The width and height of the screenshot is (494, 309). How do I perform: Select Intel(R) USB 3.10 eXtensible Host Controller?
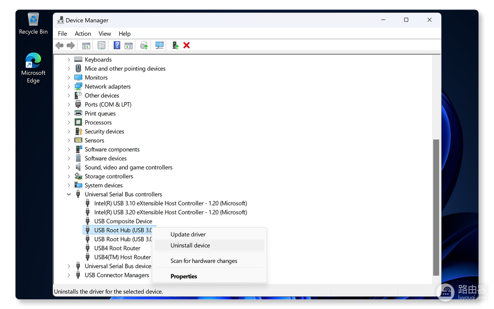pyautogui.click(x=170, y=203)
